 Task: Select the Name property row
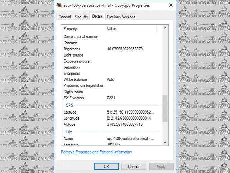point(68,139)
